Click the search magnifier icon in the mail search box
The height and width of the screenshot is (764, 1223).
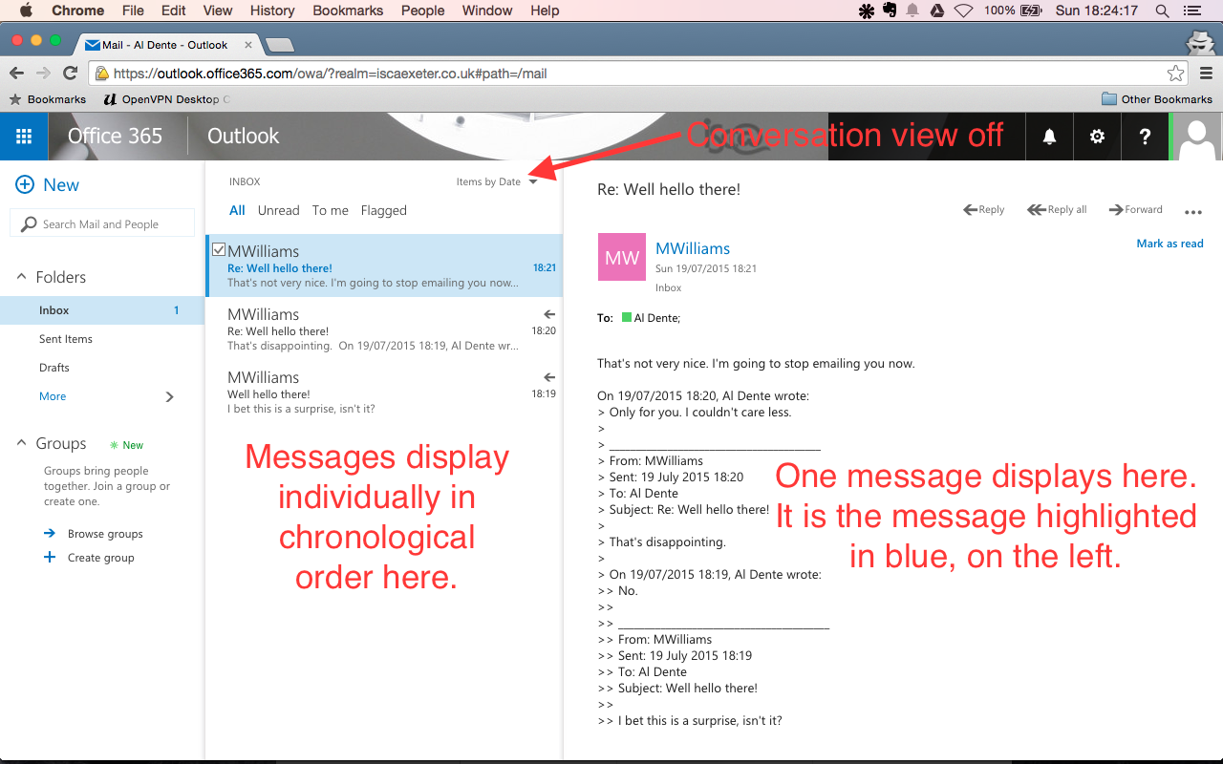point(29,224)
